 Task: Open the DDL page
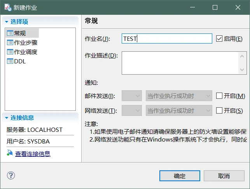pyautogui.click(x=16, y=61)
